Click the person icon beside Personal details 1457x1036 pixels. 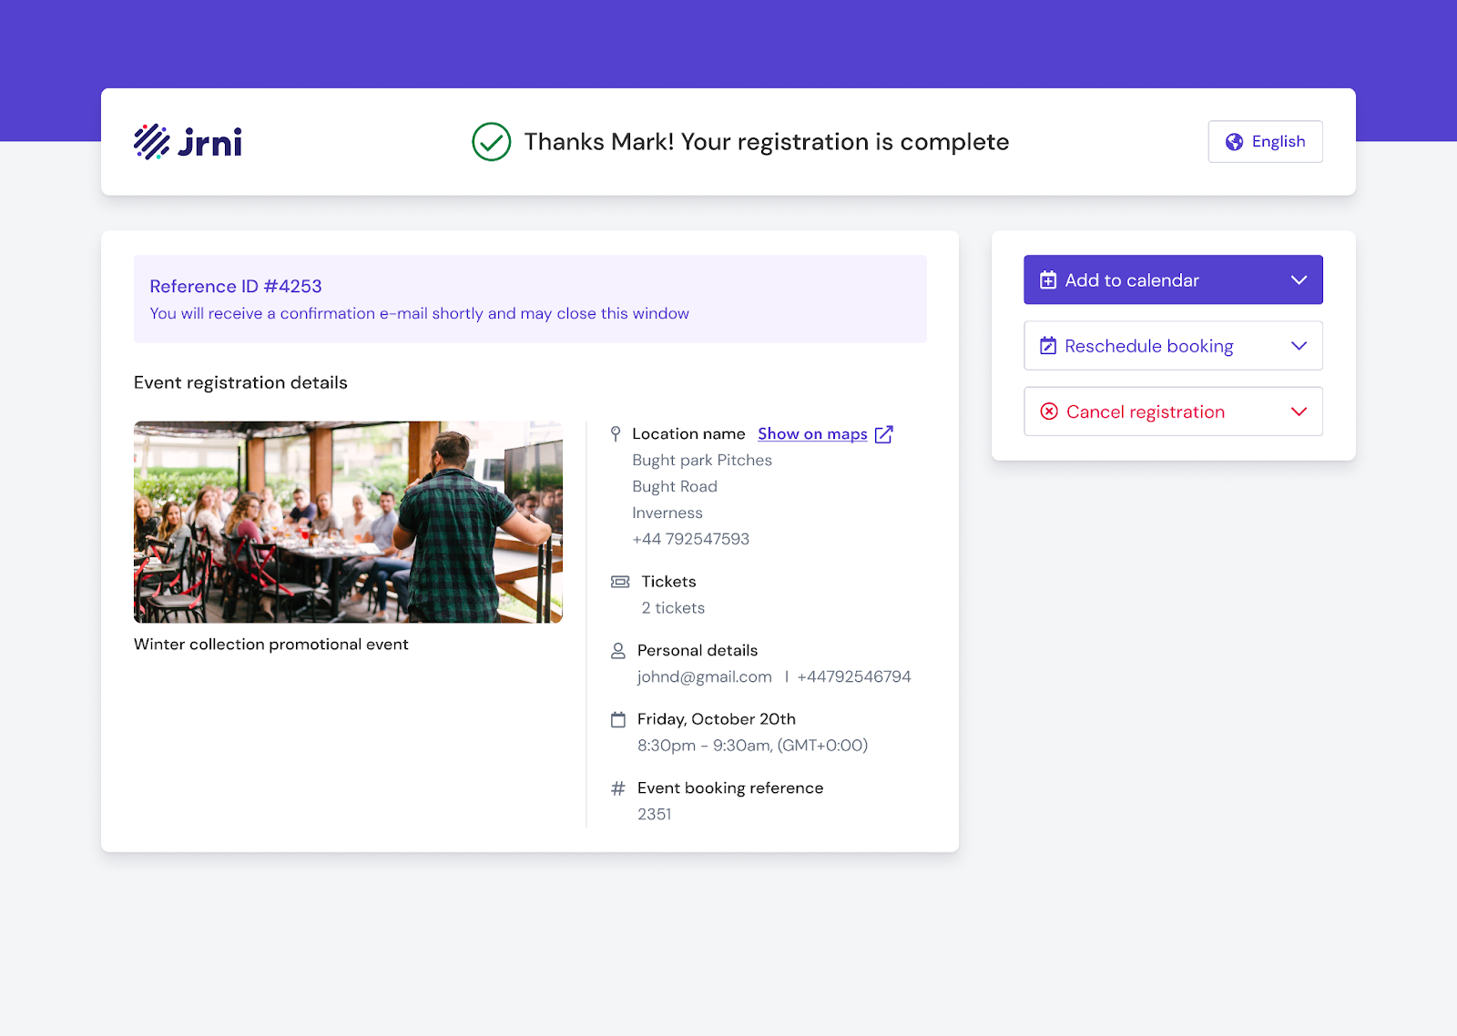618,651
